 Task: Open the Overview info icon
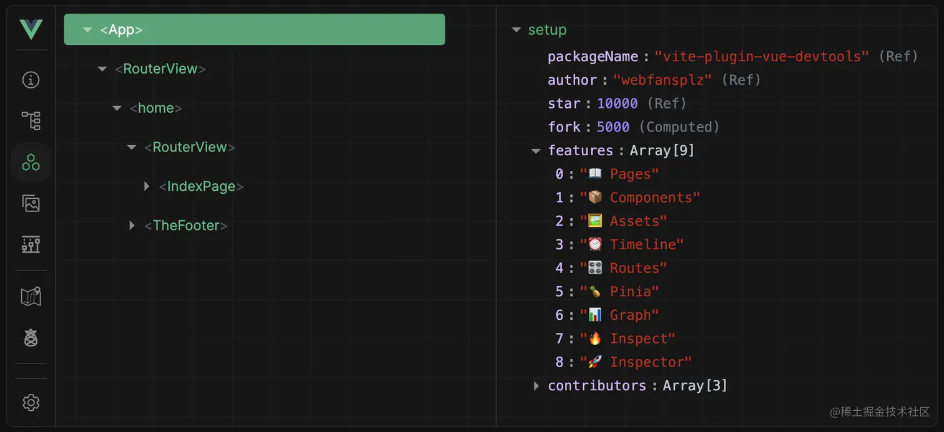tap(31, 80)
